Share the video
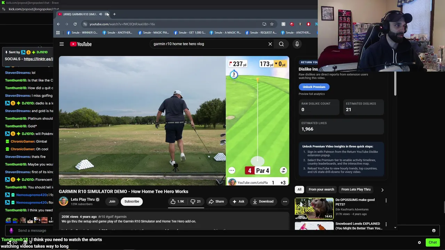Viewport: 445px width, 250px height. [216, 201]
